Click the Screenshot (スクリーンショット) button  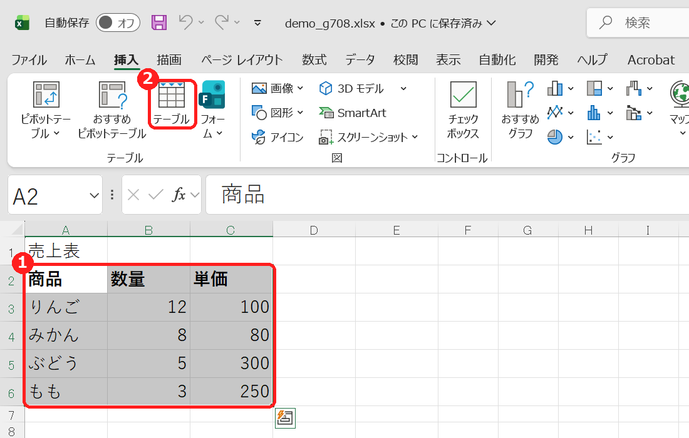point(368,138)
